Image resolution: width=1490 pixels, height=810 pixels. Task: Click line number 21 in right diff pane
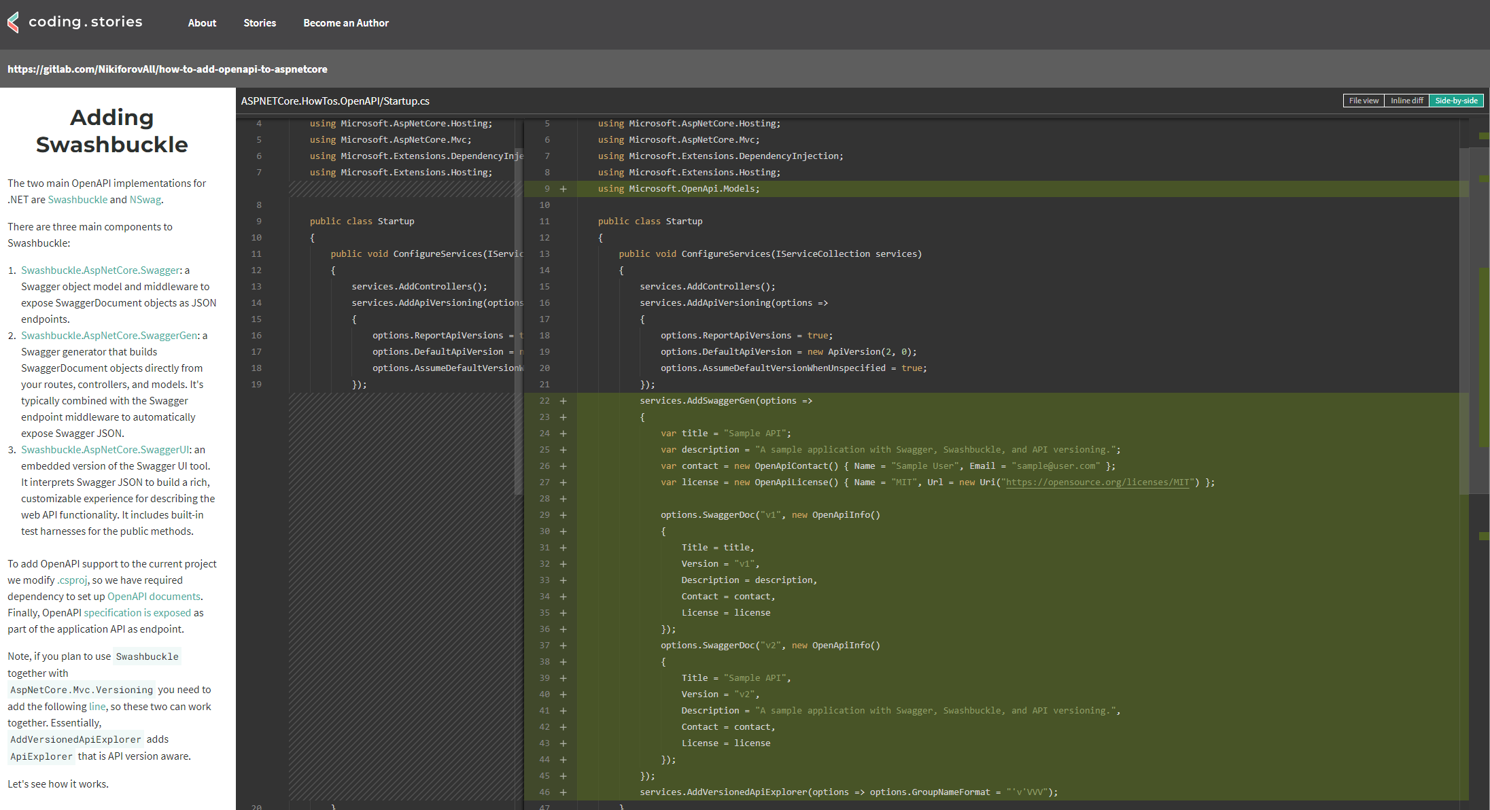[x=544, y=385]
